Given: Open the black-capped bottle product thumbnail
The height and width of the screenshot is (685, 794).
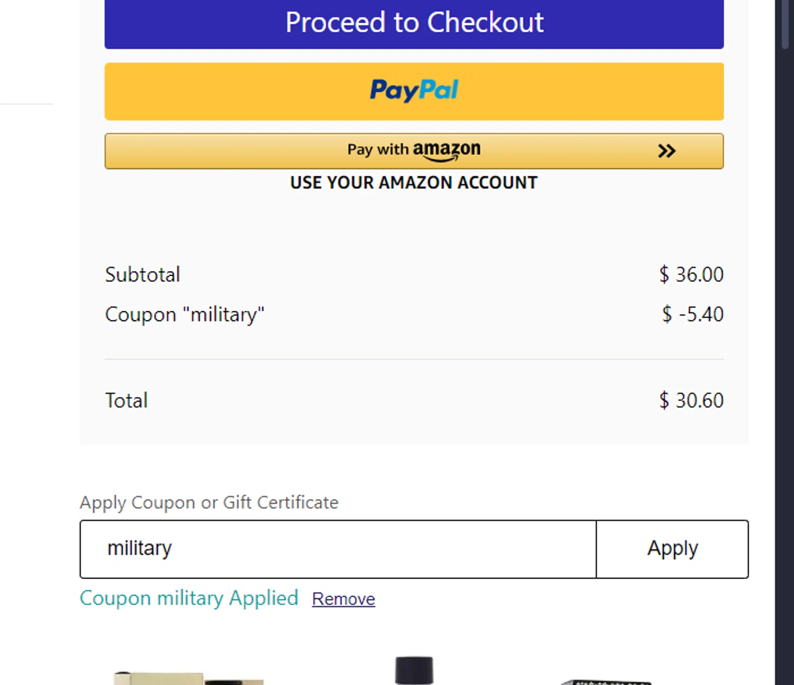Looking at the screenshot, I should 414,671.
